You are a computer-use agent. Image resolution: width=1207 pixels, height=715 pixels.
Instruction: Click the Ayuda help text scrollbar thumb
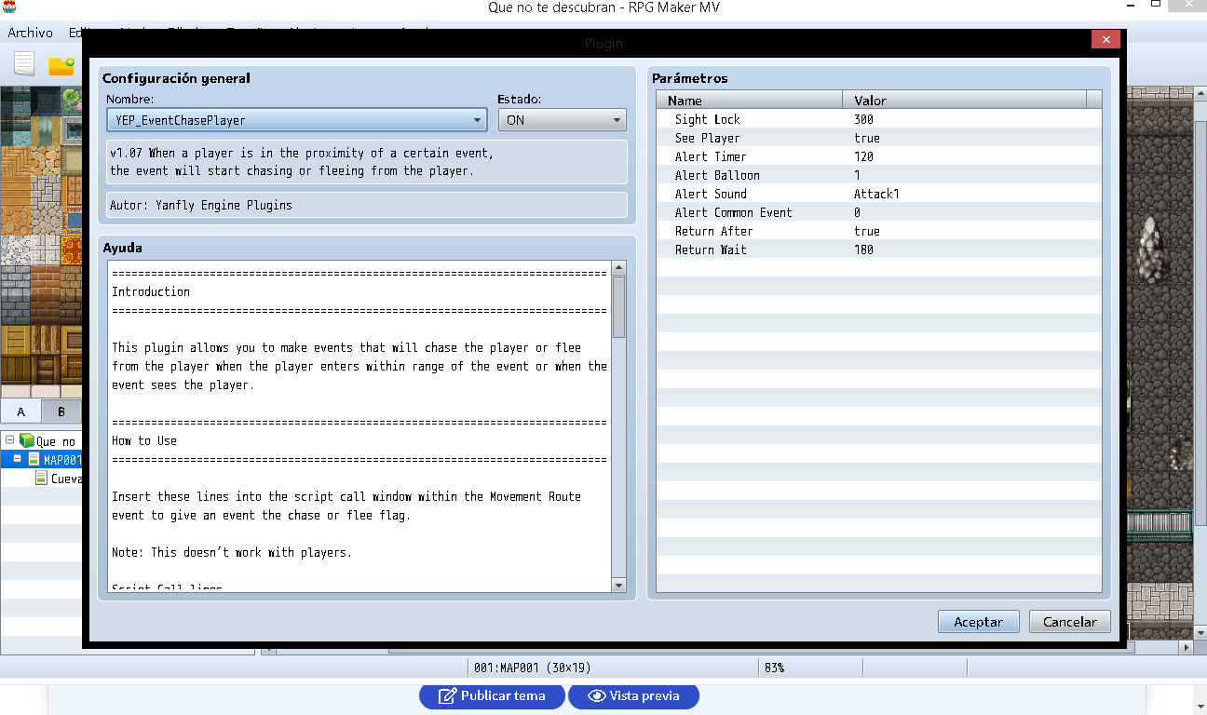[618, 306]
